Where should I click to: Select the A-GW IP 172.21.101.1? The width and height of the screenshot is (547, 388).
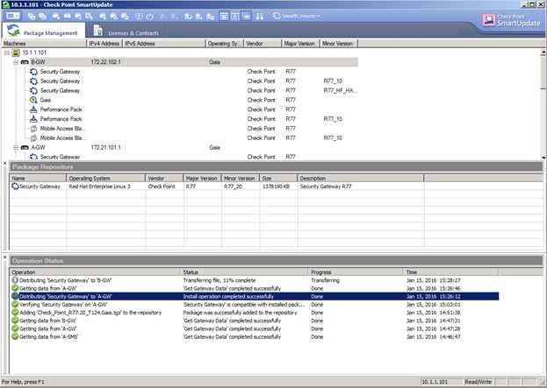[105, 147]
